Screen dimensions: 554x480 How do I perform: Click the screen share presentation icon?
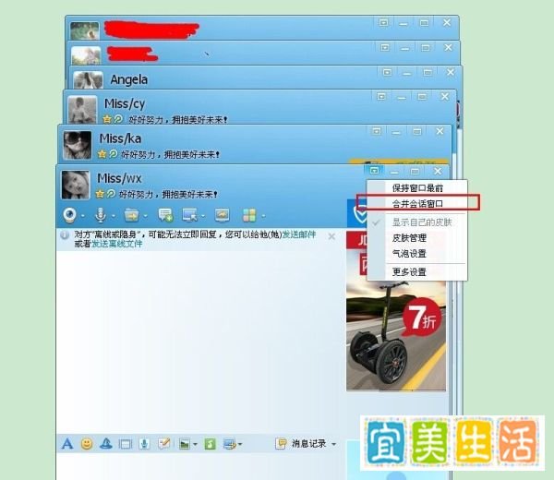click(222, 215)
